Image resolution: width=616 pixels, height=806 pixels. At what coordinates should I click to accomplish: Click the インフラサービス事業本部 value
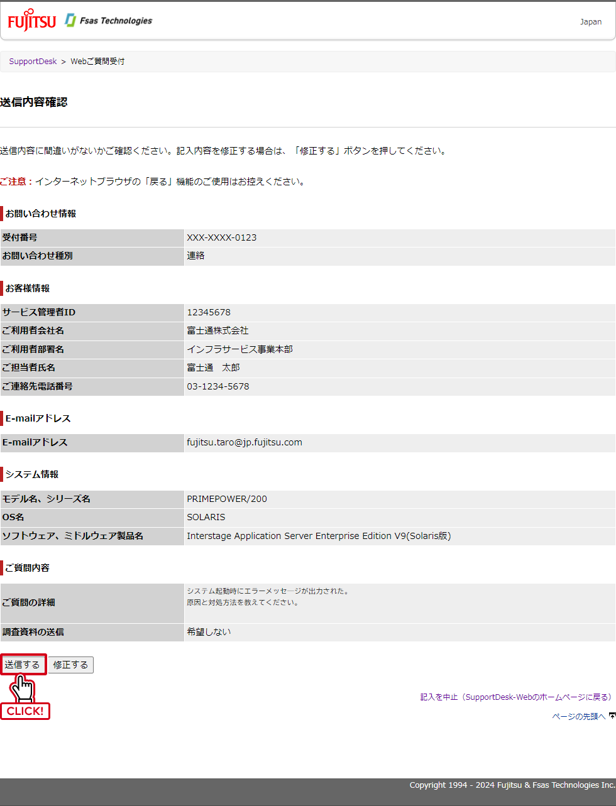(x=239, y=349)
